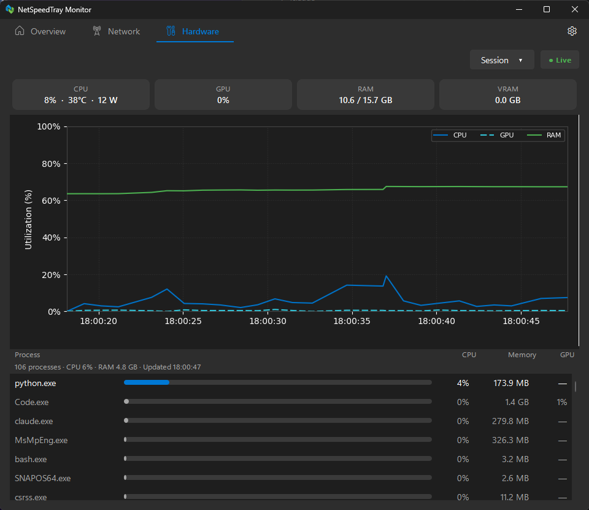Click the Overview home icon
Screen dimensions: 589x510
20,31
